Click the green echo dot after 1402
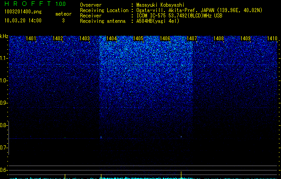The image size is (281, 179). click(x=65, y=137)
